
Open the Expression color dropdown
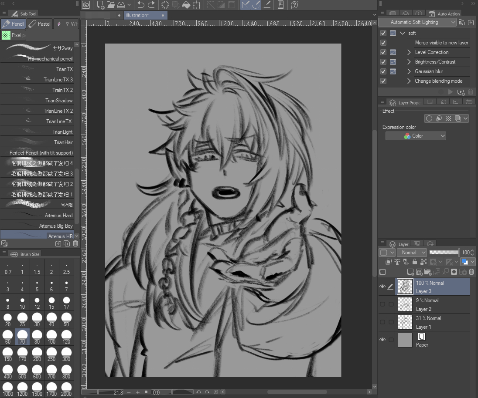pos(415,136)
